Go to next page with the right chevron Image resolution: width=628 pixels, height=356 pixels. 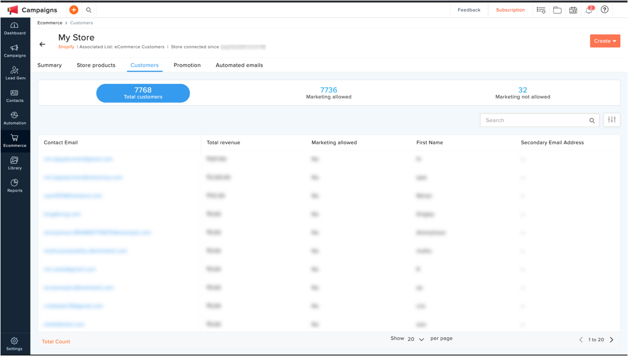(x=612, y=340)
